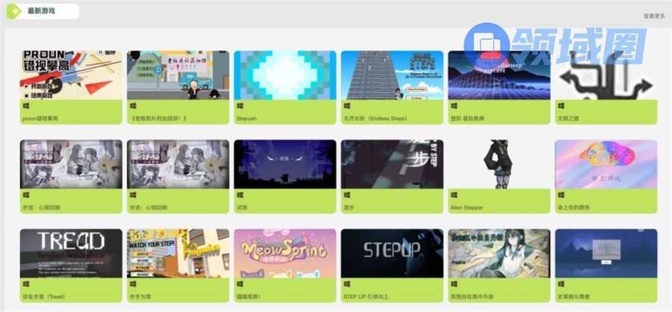This screenshot has height=312, width=672.
Task: Click the Windows icon under Alien Stepper card
Action: [x=454, y=195]
